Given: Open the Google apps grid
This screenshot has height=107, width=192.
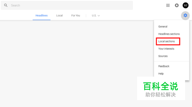Looking at the screenshot, I should click(x=168, y=5).
